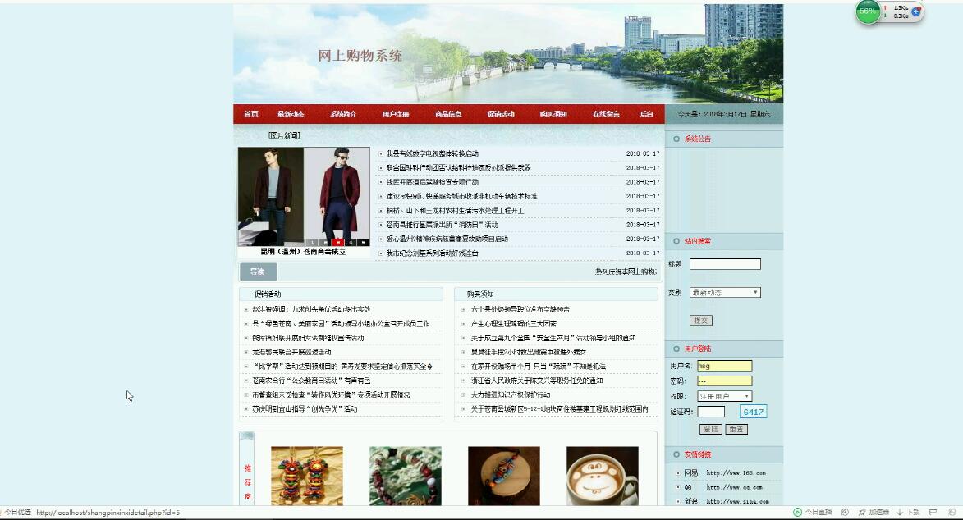Image resolution: width=963 pixels, height=520 pixels.
Task: Open the beaded bracelet product thumbnail
Action: point(406,476)
